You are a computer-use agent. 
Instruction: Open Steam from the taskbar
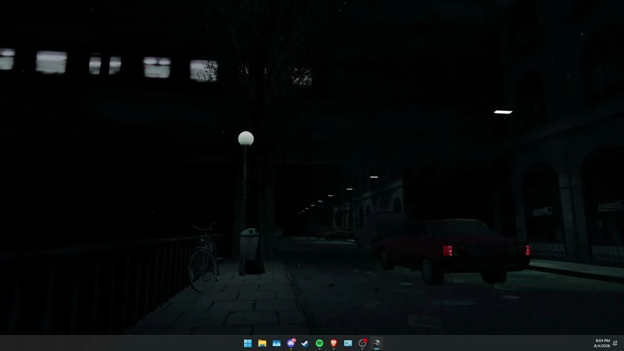pos(305,343)
